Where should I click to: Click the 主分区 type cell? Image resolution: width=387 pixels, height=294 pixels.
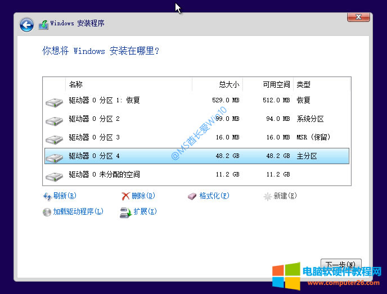pos(307,156)
